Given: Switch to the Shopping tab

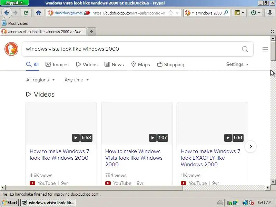Looking at the screenshot, I should click(170, 65).
